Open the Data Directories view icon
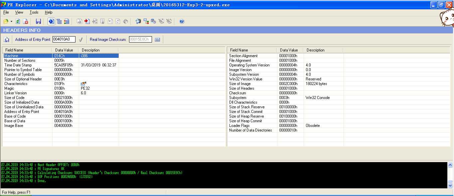 (x=59, y=22)
